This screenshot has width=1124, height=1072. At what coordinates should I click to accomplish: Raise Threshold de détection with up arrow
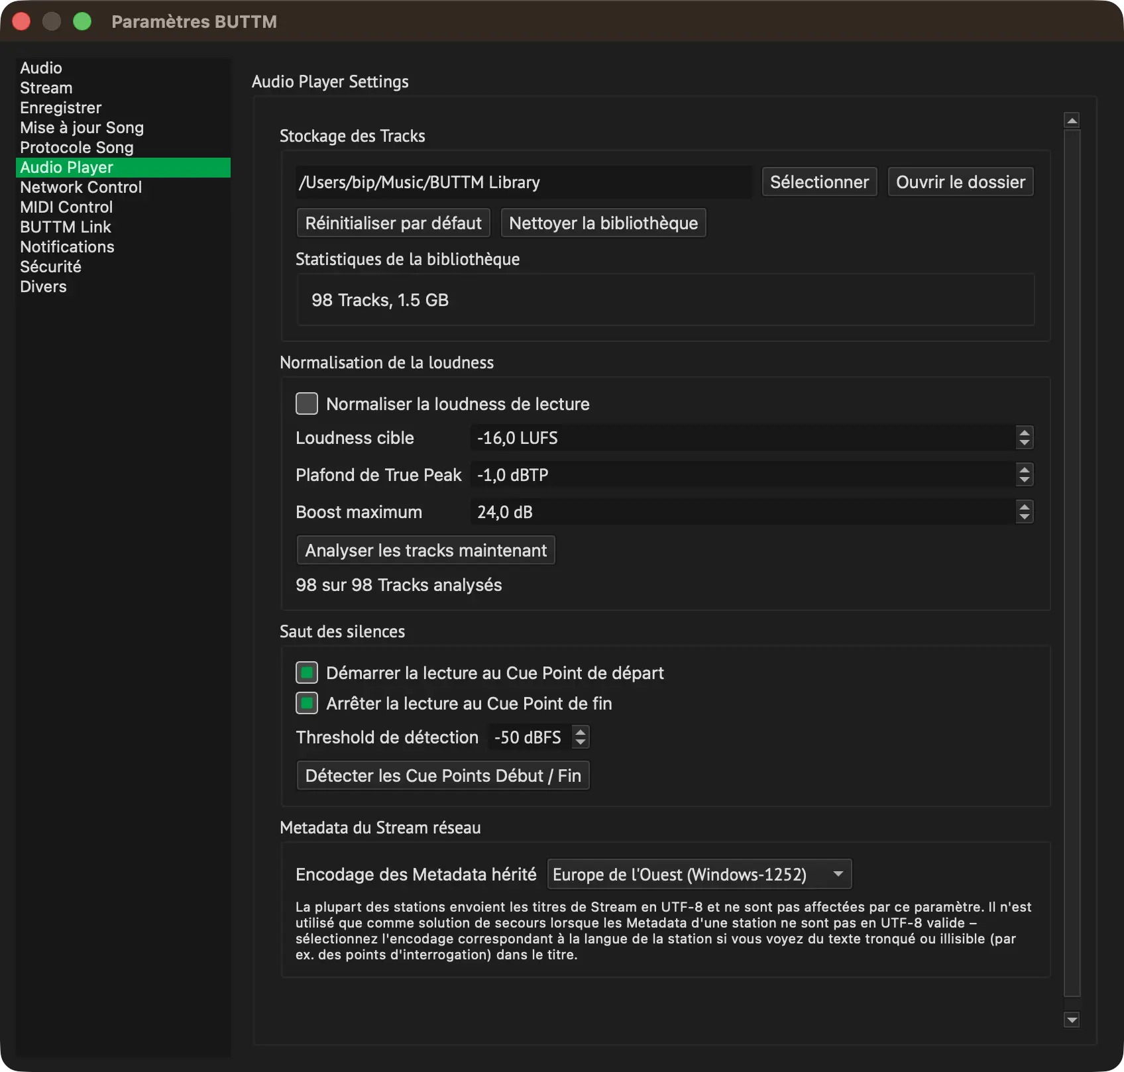click(x=581, y=731)
